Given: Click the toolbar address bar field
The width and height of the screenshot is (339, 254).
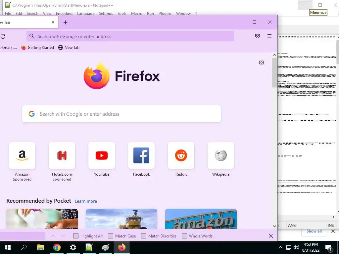Looking at the screenshot, I should (130, 36).
